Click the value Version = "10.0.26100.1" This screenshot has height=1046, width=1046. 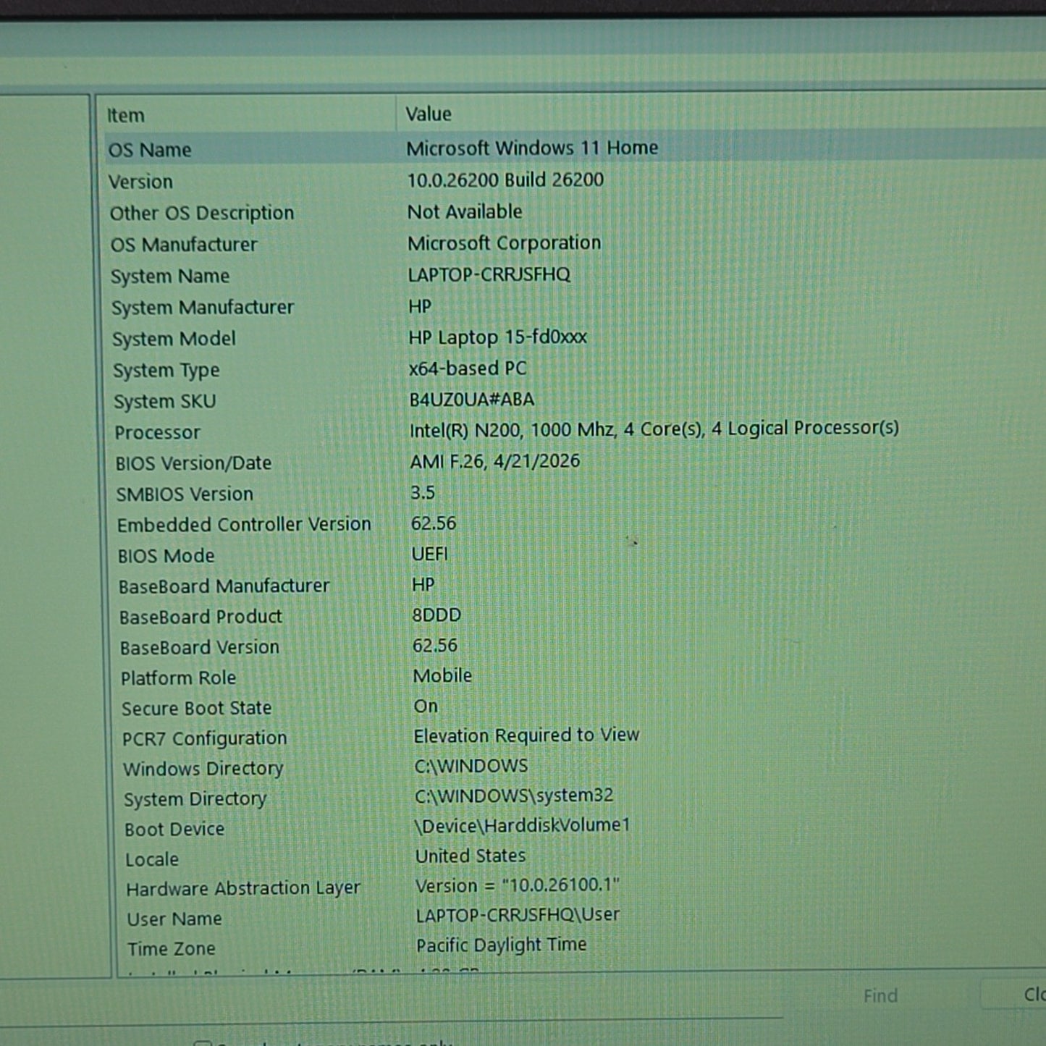[518, 885]
